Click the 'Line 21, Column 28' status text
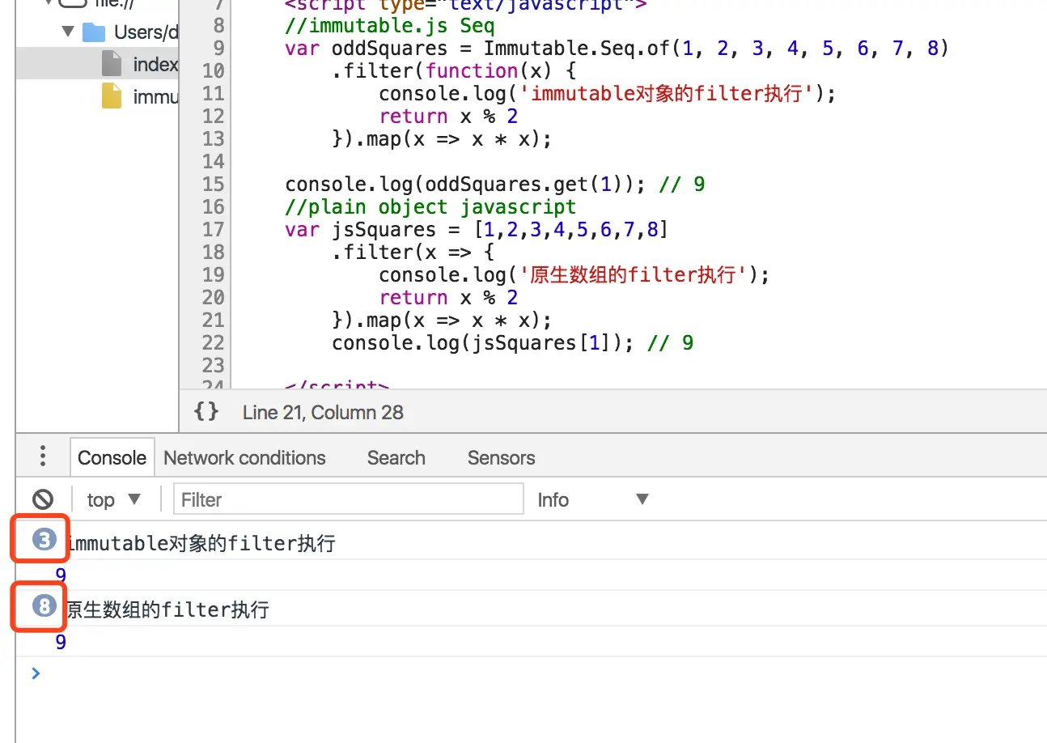 pos(323,412)
